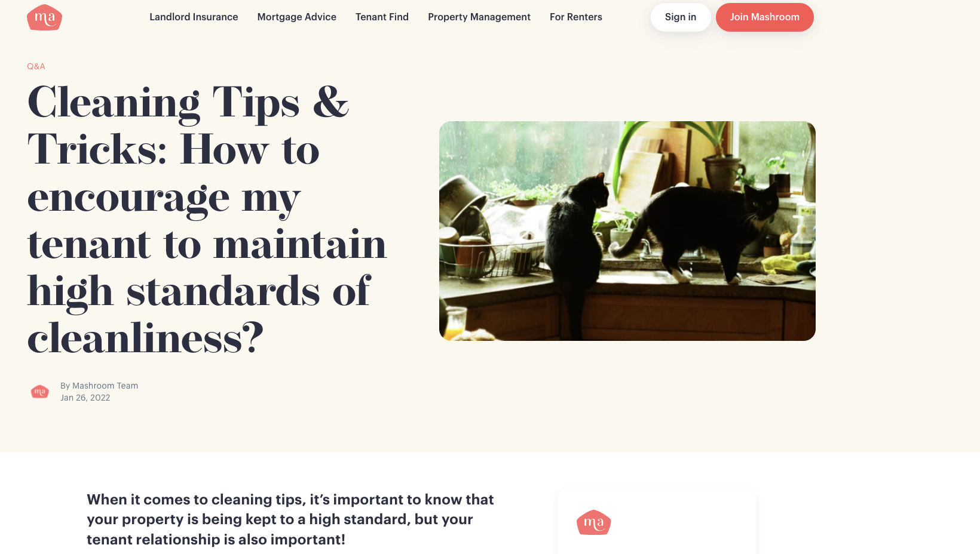The width and height of the screenshot is (980, 554).
Task: Click the Jan 26, 2022 publish date
Action: [85, 398]
